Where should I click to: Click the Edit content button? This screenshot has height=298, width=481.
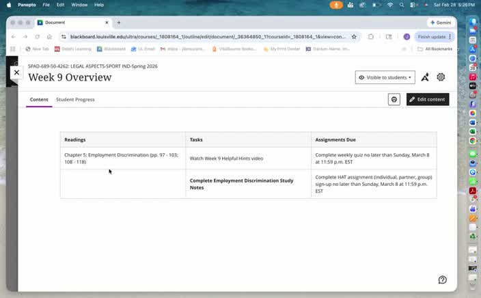point(428,99)
